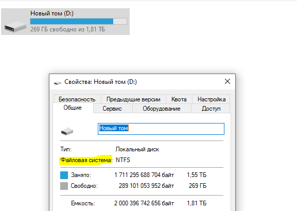
Task: Click the blue Занято color square
Action: pyautogui.click(x=64, y=175)
